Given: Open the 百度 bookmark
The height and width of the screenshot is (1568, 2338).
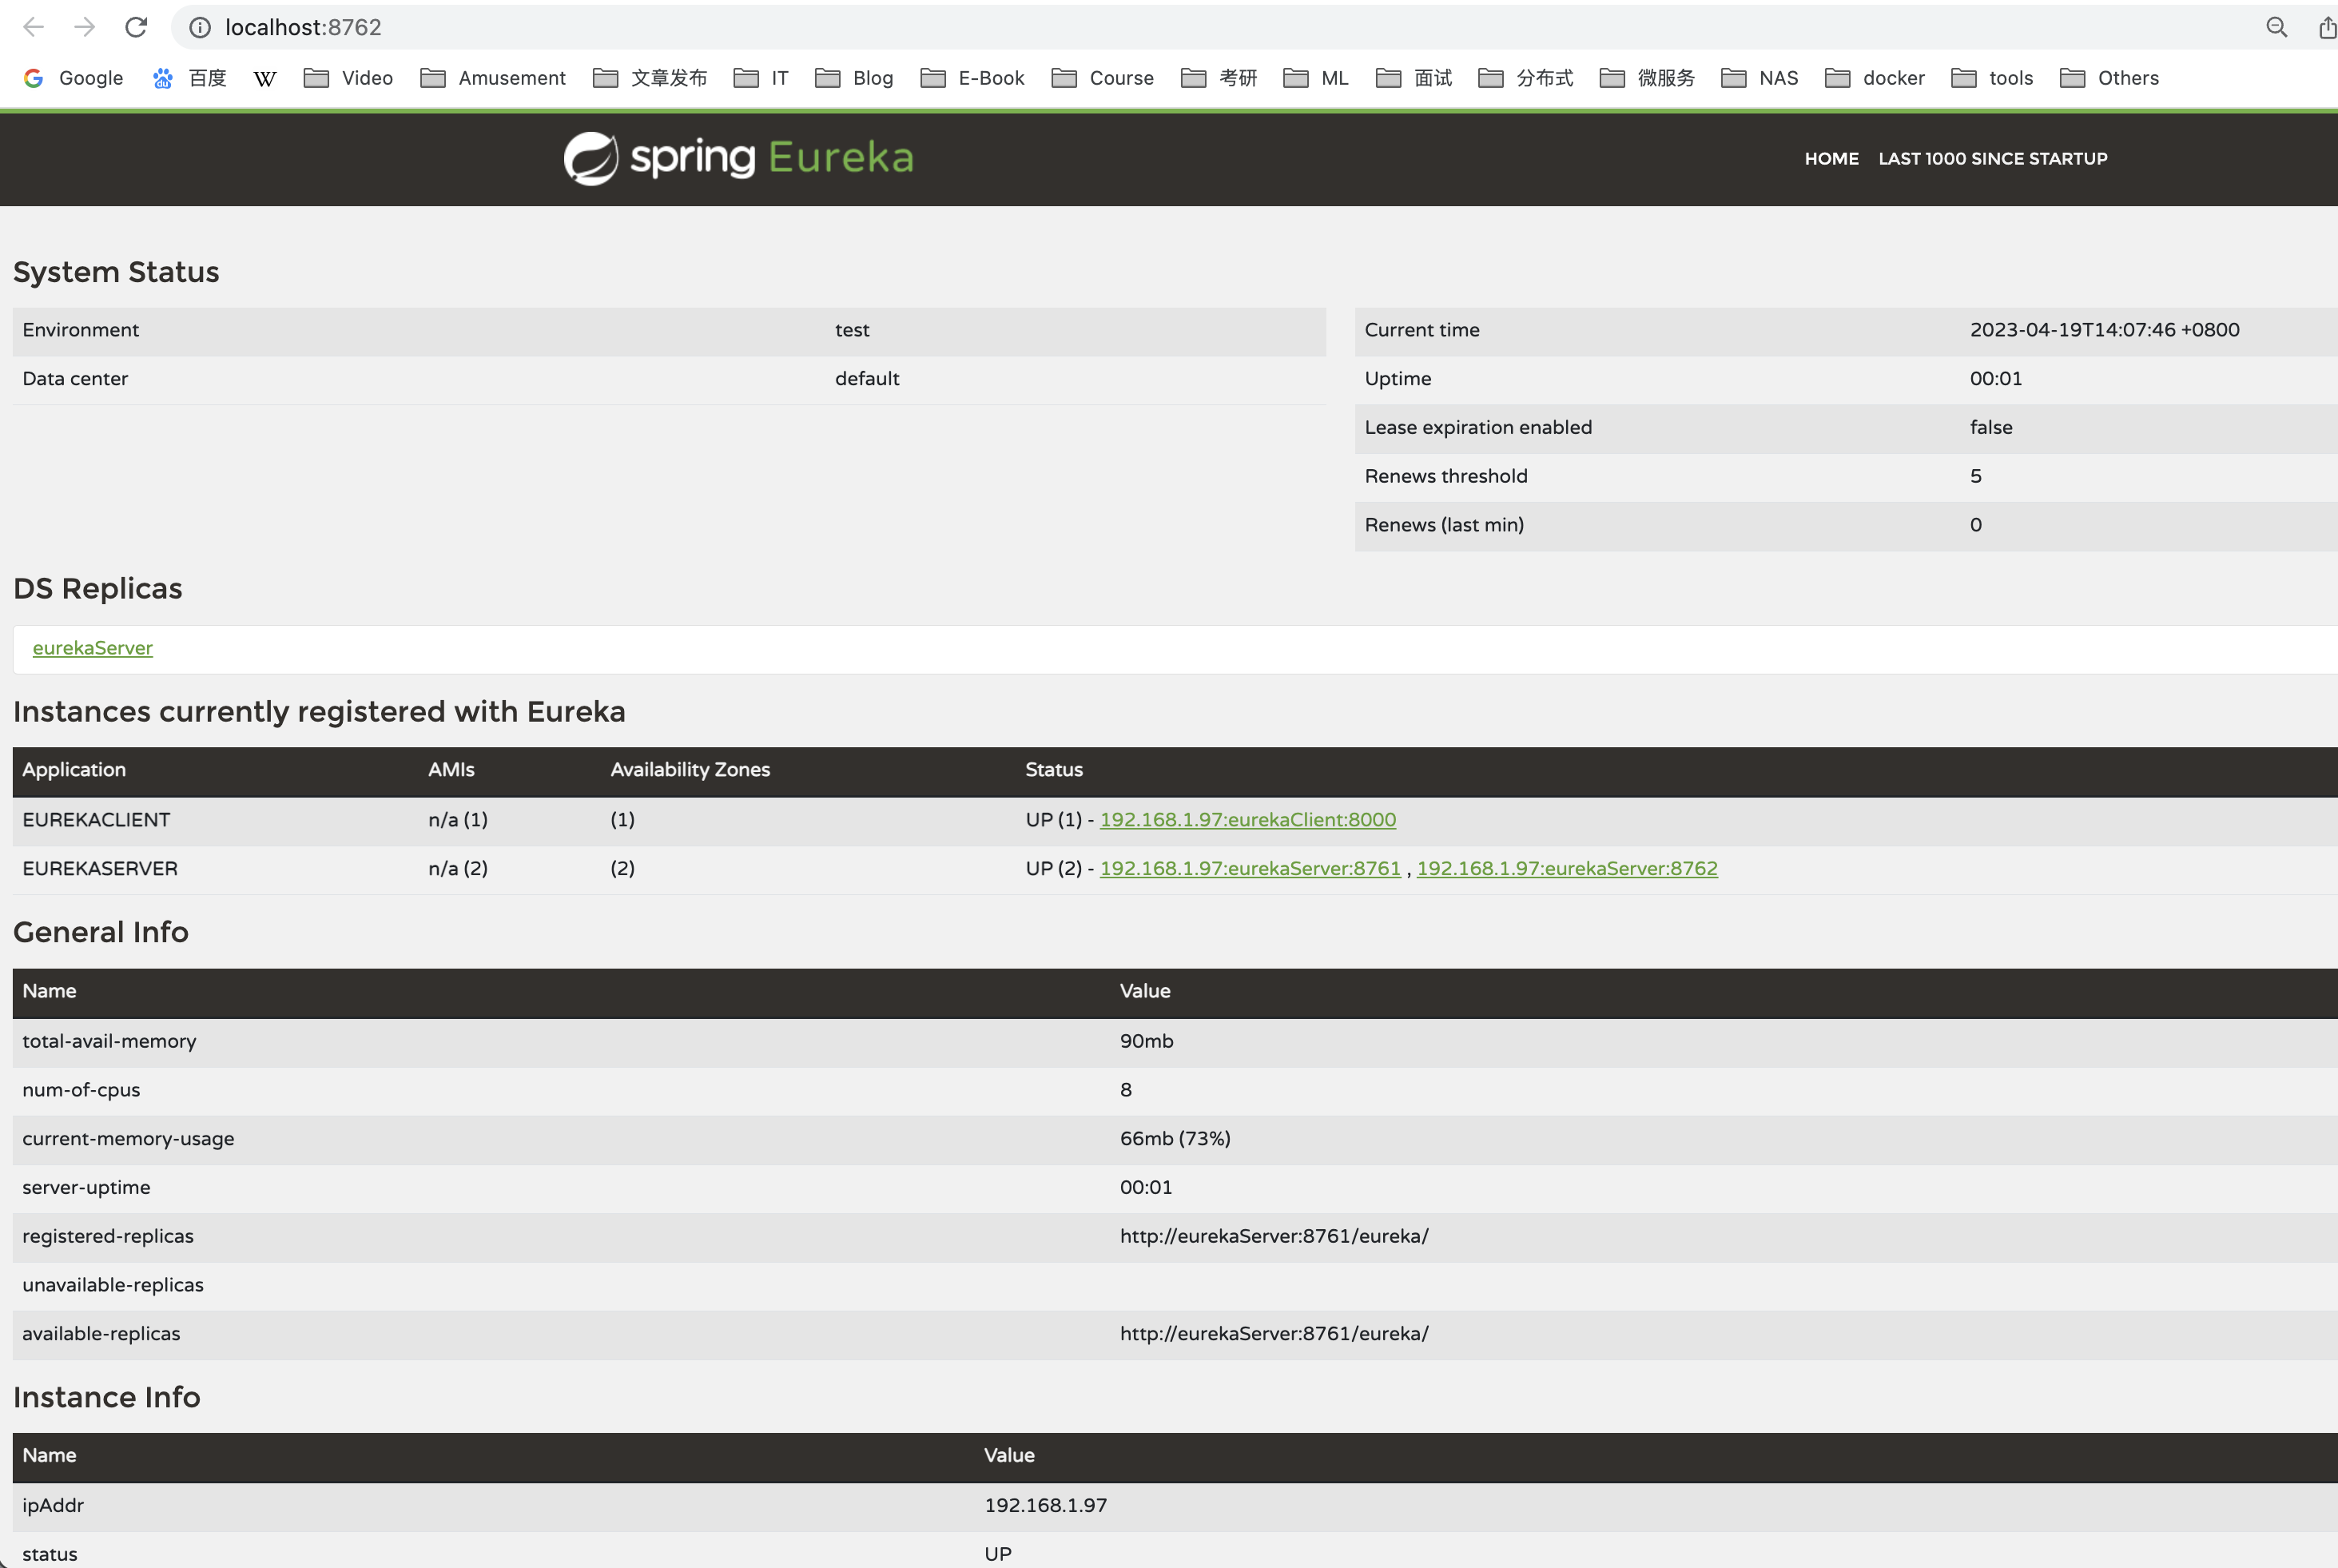Looking at the screenshot, I should pos(190,78).
